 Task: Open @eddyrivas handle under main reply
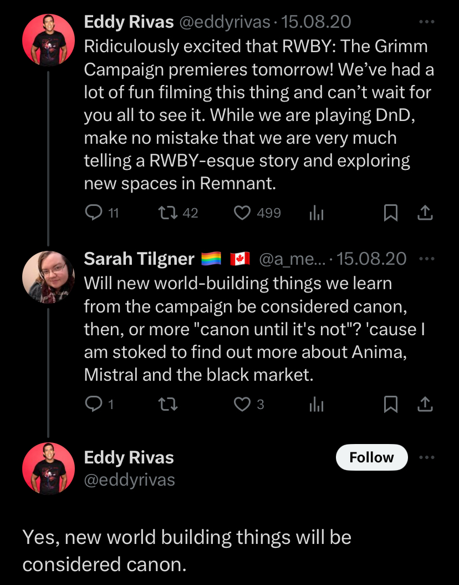point(129,480)
